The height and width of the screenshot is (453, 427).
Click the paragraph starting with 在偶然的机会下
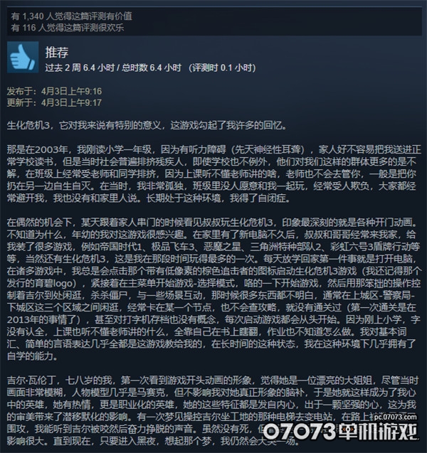(x=213, y=289)
